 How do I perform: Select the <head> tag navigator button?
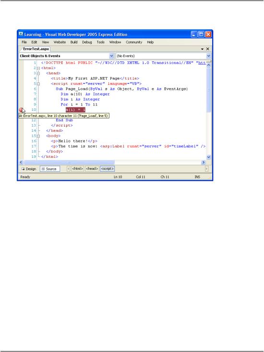[x=92, y=169]
